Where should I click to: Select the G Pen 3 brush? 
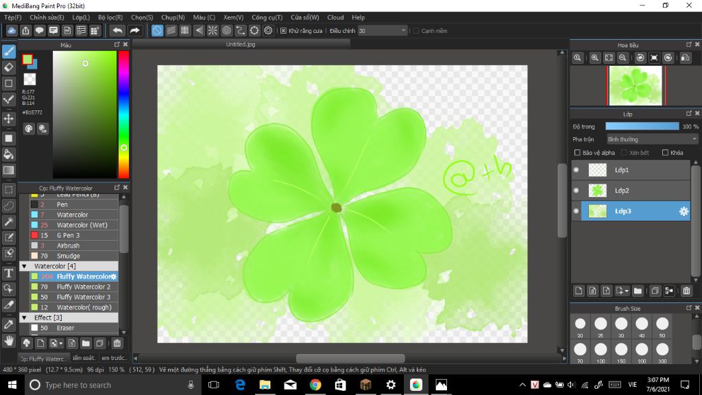click(74, 235)
